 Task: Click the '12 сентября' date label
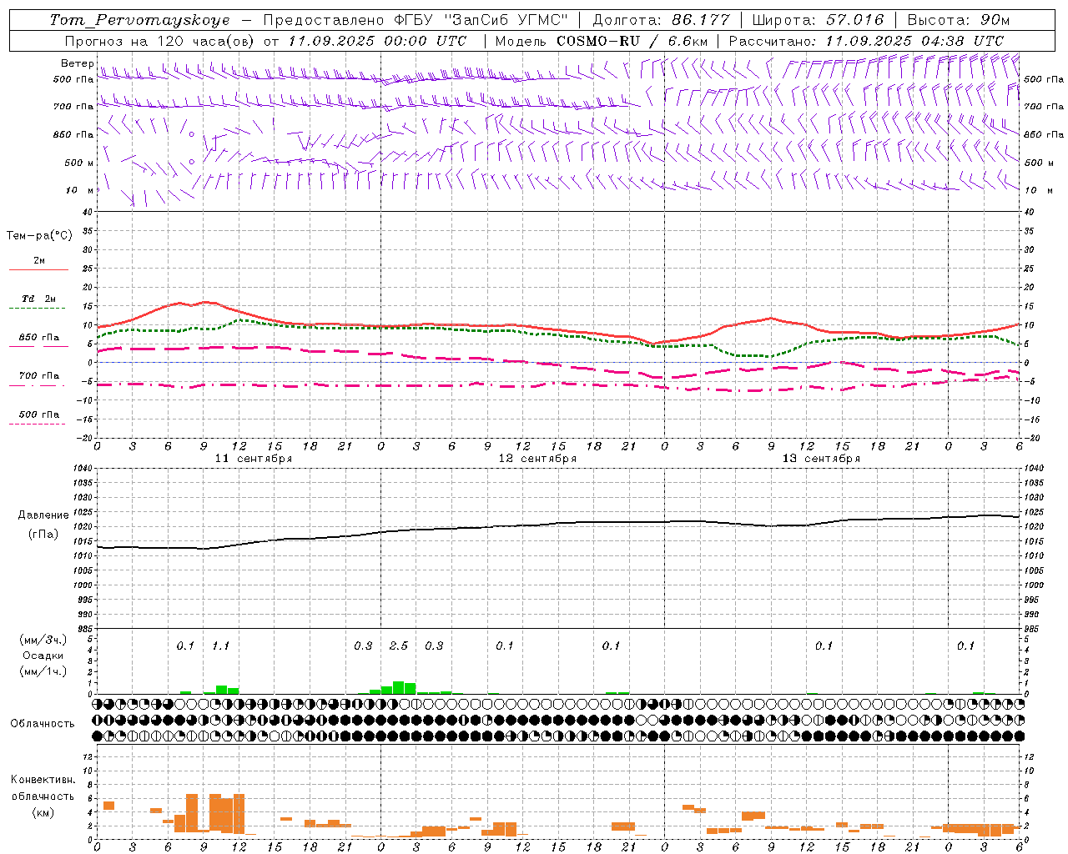point(537,458)
